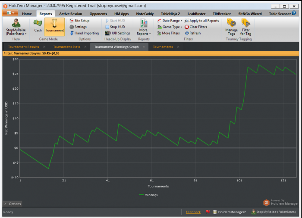Viewport: 302px width, 218px height.
Task: Click HoldemManager2 database in status bar
Action: pyautogui.click(x=230, y=212)
